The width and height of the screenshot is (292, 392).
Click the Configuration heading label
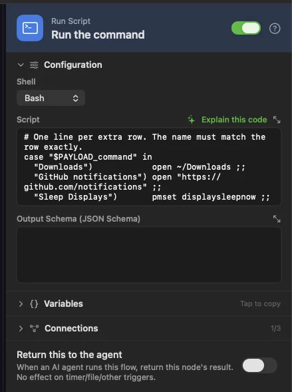(x=73, y=65)
